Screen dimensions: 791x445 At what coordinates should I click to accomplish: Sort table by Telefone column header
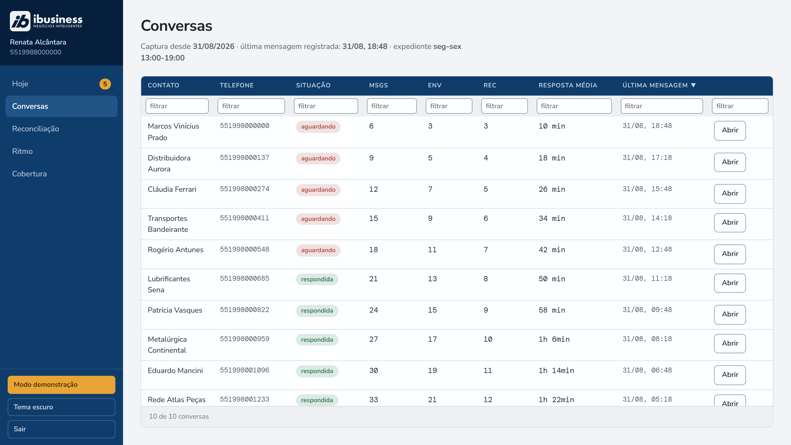point(236,85)
